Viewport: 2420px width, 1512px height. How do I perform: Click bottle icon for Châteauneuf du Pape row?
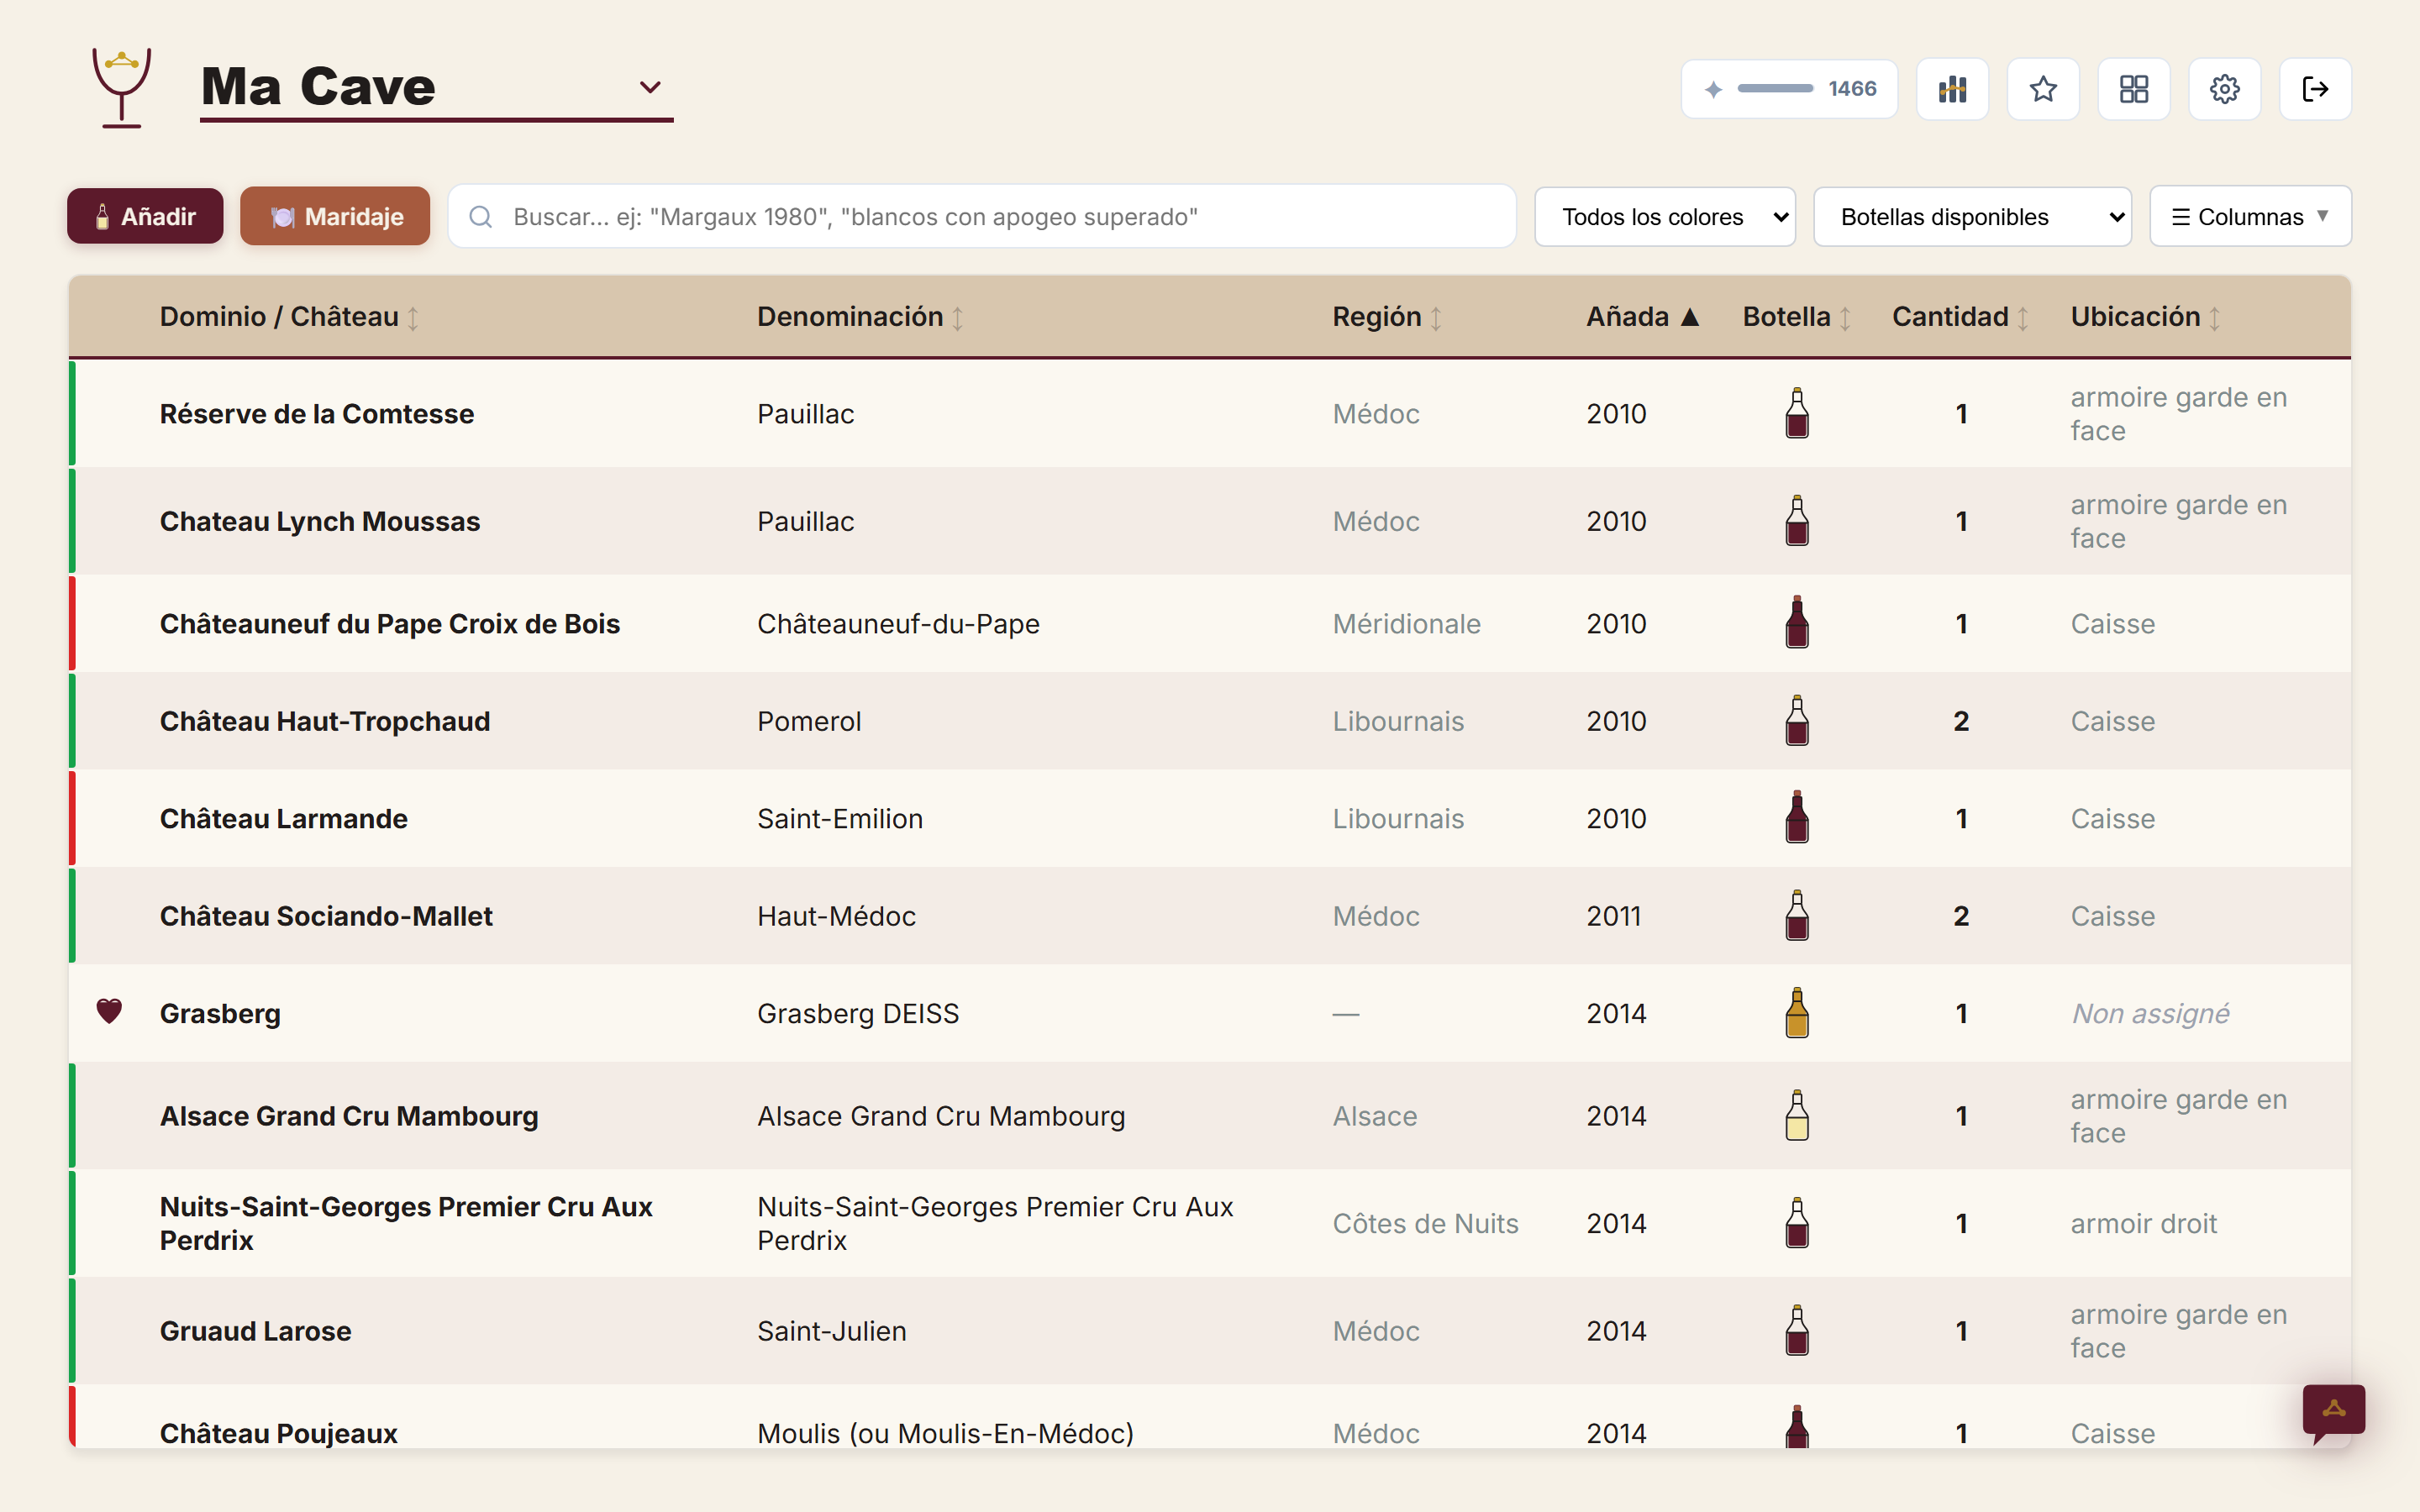pos(1797,622)
